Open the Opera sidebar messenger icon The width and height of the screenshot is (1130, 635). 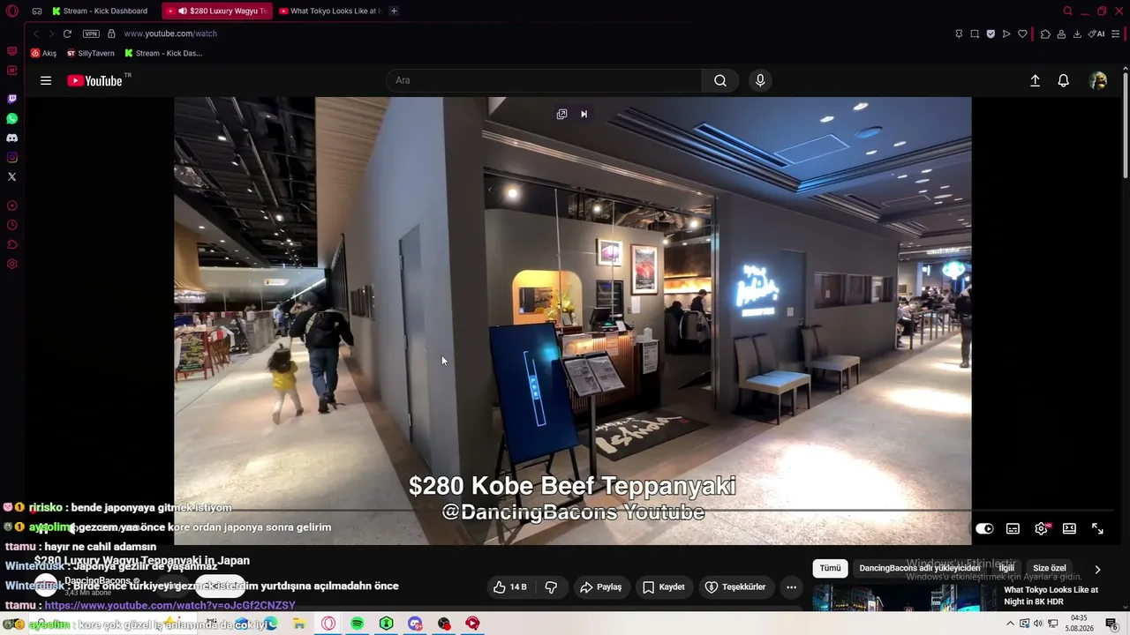pyautogui.click(x=12, y=71)
